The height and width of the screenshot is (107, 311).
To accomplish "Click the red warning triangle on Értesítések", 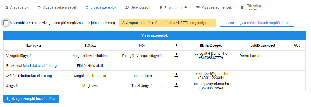I will (x=186, y=7).
